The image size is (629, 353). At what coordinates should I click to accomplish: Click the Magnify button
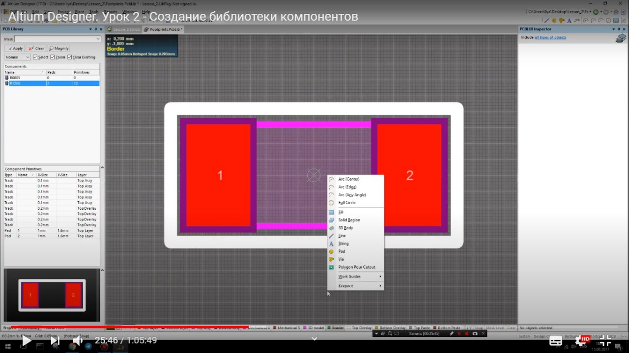tap(58, 48)
